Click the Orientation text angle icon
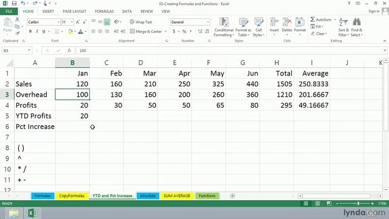Image resolution: width=389 pixels, height=219 pixels. [116, 22]
